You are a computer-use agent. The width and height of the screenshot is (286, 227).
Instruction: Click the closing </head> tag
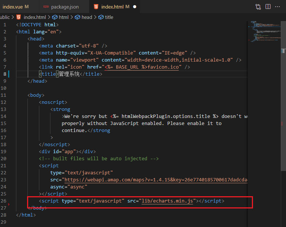pyautogui.click(x=37, y=81)
